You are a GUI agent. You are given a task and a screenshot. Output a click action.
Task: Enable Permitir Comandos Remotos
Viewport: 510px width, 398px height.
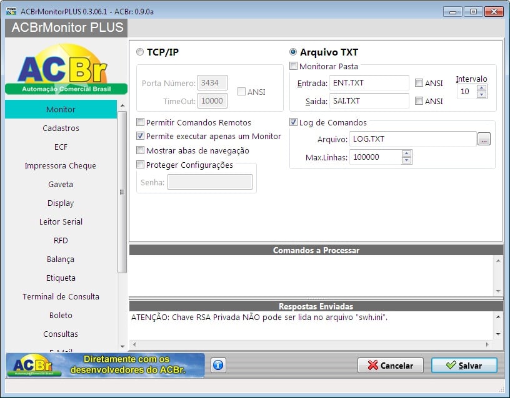140,122
